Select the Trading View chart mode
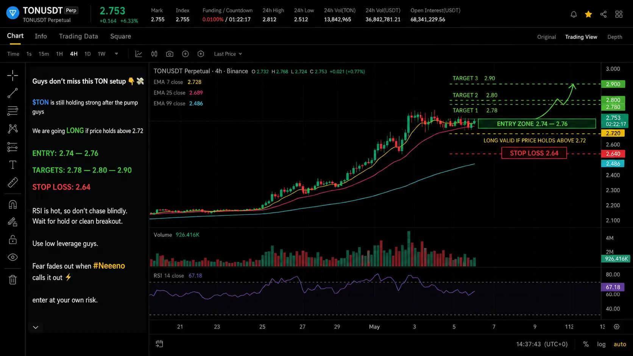Viewport: 633px width, 356px height. [x=581, y=37]
